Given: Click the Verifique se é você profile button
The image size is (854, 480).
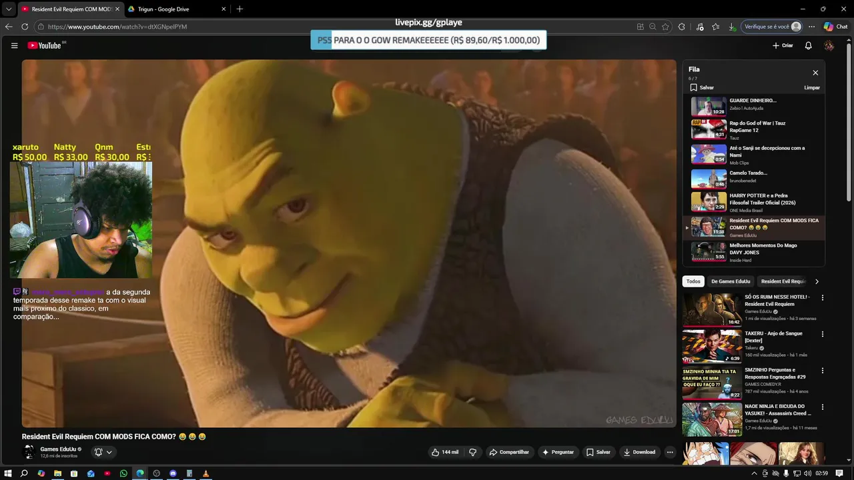Looking at the screenshot, I should 772,27.
